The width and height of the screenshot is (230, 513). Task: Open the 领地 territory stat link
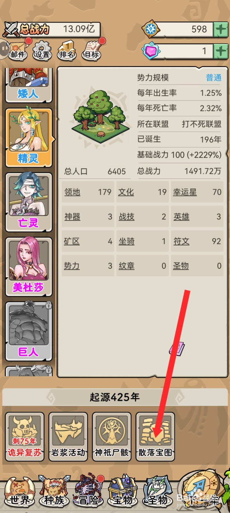pyautogui.click(x=72, y=192)
